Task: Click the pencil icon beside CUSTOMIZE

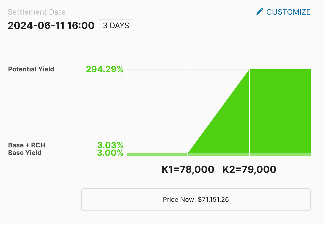Action: [260, 12]
